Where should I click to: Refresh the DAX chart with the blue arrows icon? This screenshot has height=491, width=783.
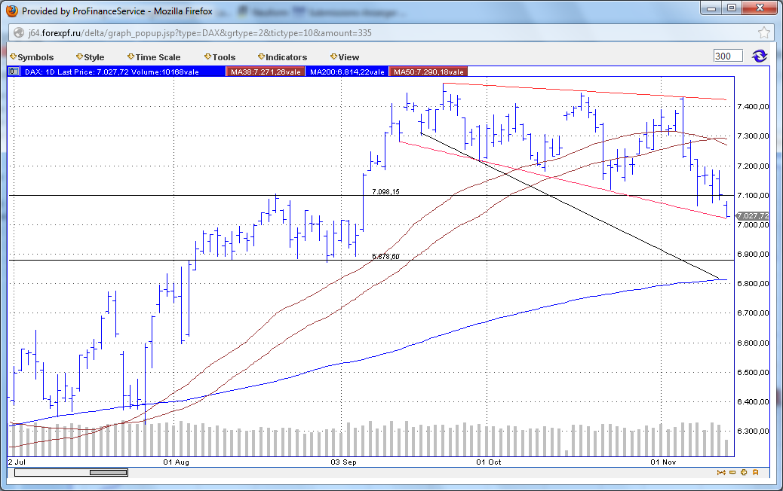(x=760, y=55)
